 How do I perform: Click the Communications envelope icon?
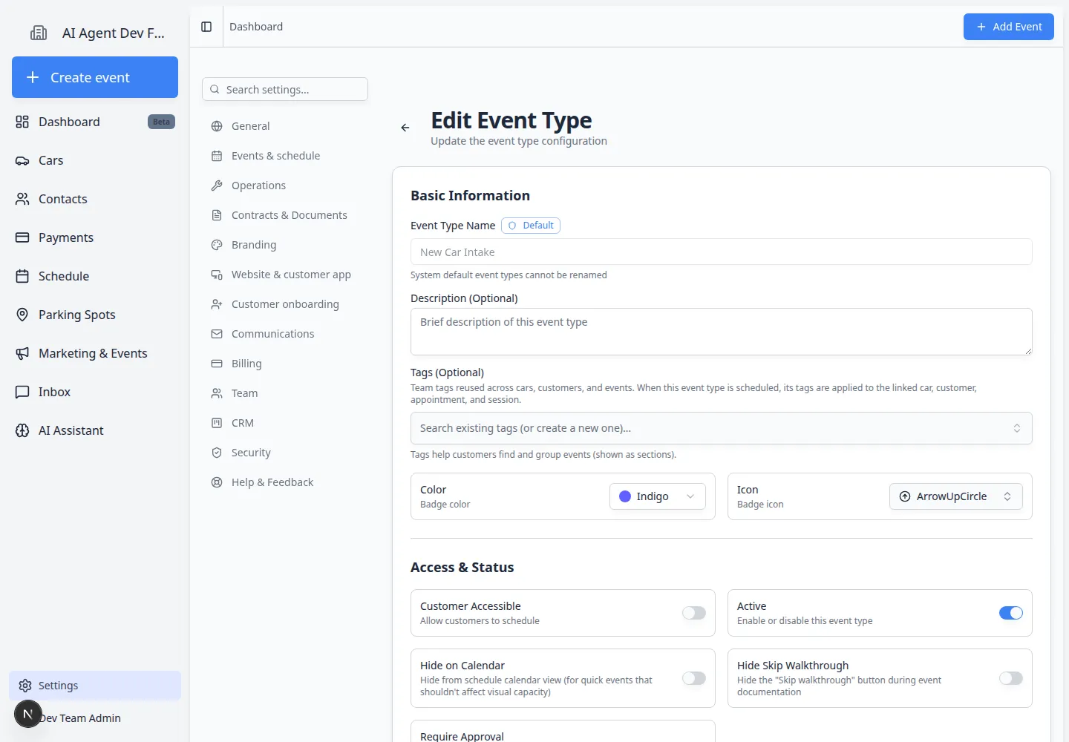click(x=217, y=334)
